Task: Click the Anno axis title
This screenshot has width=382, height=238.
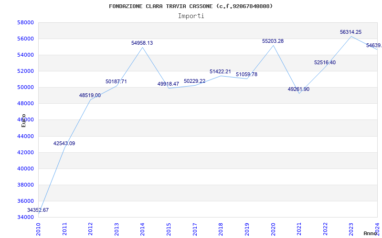Action: tap(370, 233)
